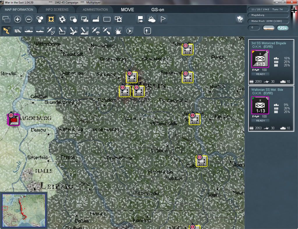
Task: Select the F1 Move mode icon
Action: pyautogui.click(x=6, y=31)
